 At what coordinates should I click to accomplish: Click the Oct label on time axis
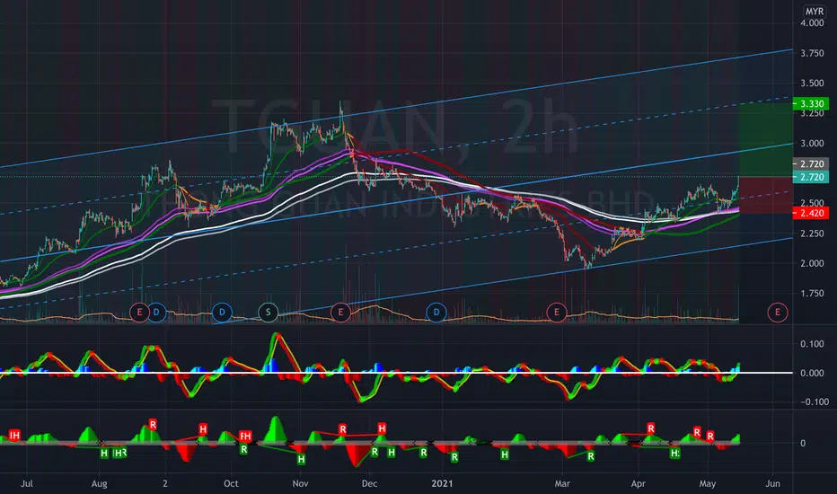231,483
